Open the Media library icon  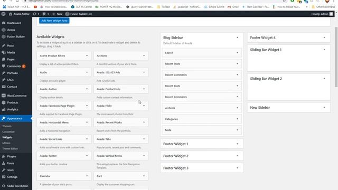(x=4, y=53)
